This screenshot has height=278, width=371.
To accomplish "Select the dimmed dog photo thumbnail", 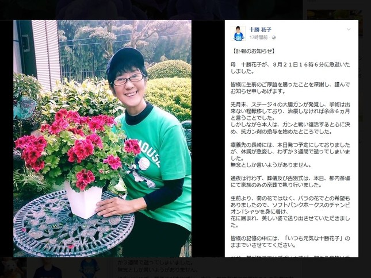I will [x=13, y=267].
